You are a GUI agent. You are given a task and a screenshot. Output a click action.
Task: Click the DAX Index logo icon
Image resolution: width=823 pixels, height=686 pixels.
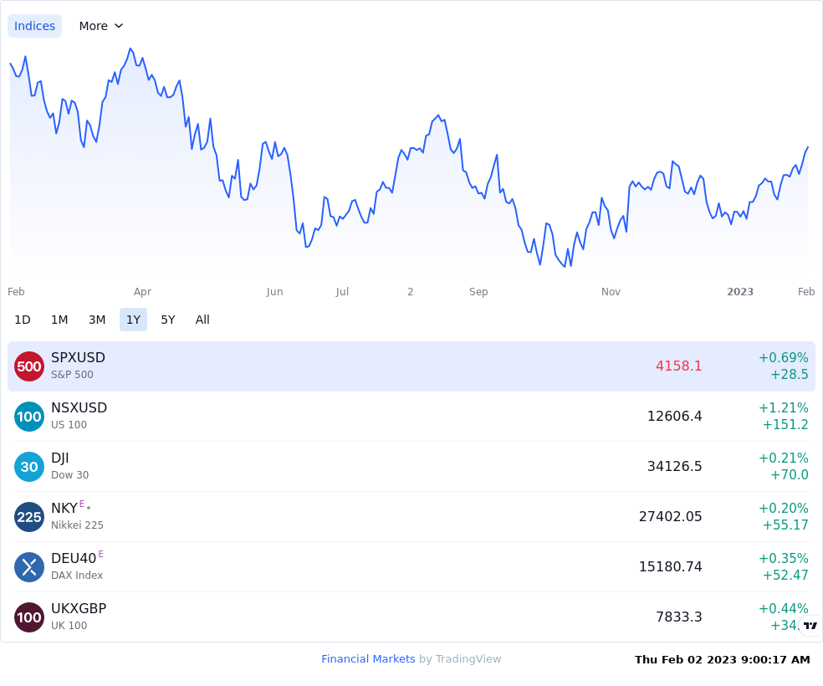pyautogui.click(x=29, y=567)
